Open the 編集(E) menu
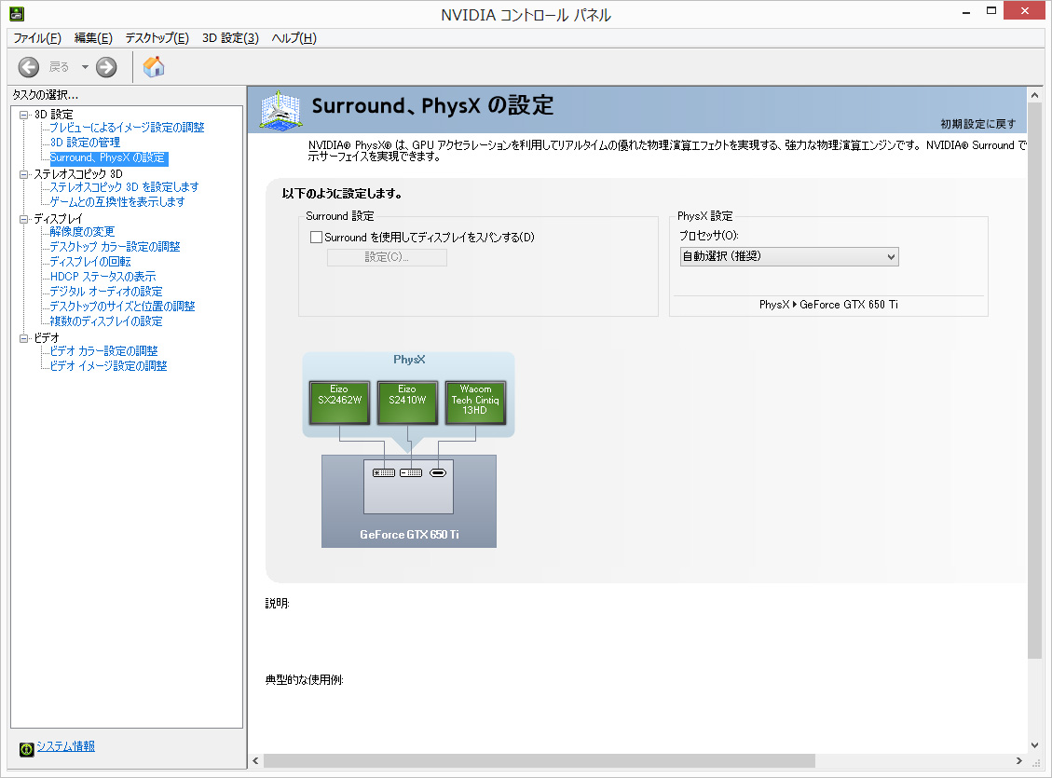The width and height of the screenshot is (1052, 778). point(93,38)
